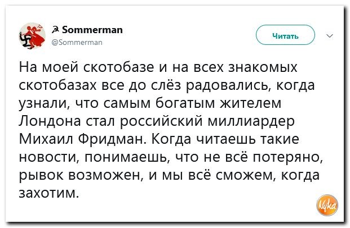Click the word потеряно in the tweet
Viewport: 350px width, 228px height.
287,157
